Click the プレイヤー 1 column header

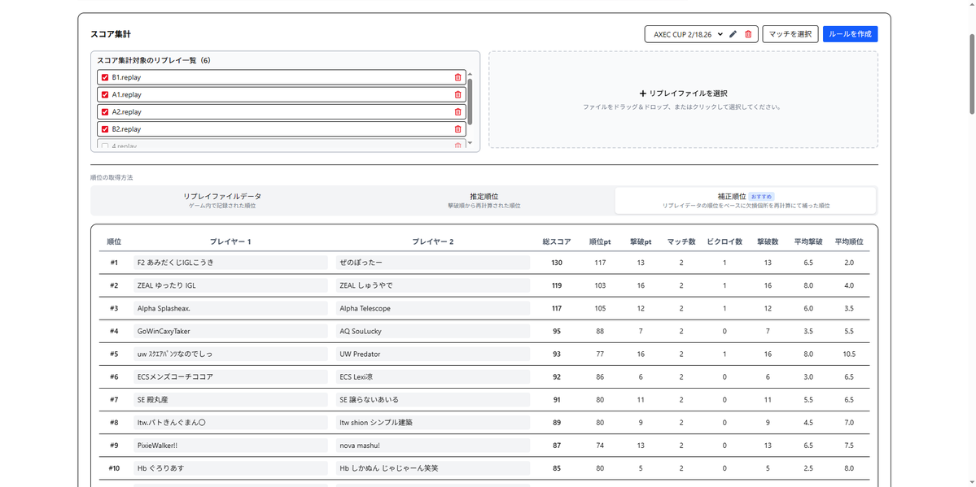tap(230, 241)
